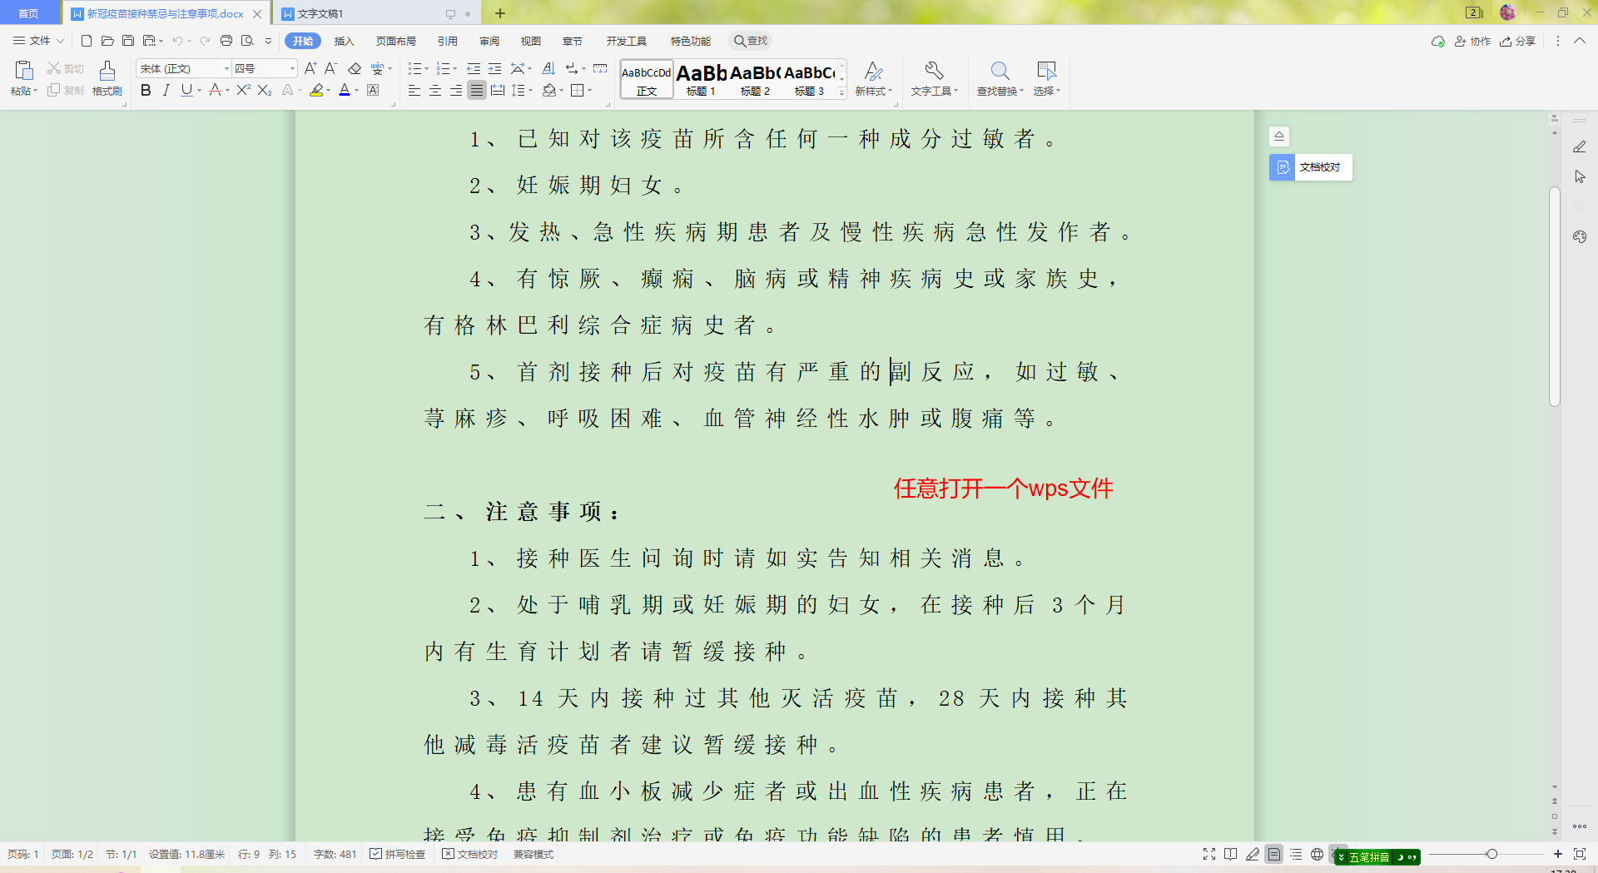Switch to reading layout in the status bar
The image size is (1598, 873).
click(1231, 854)
